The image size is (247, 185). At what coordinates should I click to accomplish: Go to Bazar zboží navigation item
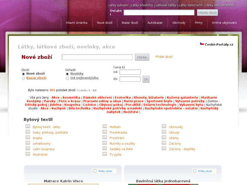point(130,23)
